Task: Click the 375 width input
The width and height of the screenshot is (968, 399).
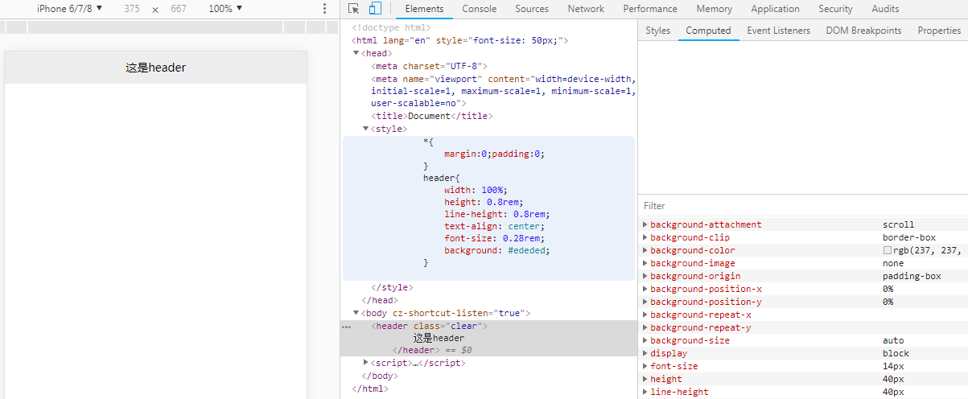Action: pyautogui.click(x=132, y=9)
